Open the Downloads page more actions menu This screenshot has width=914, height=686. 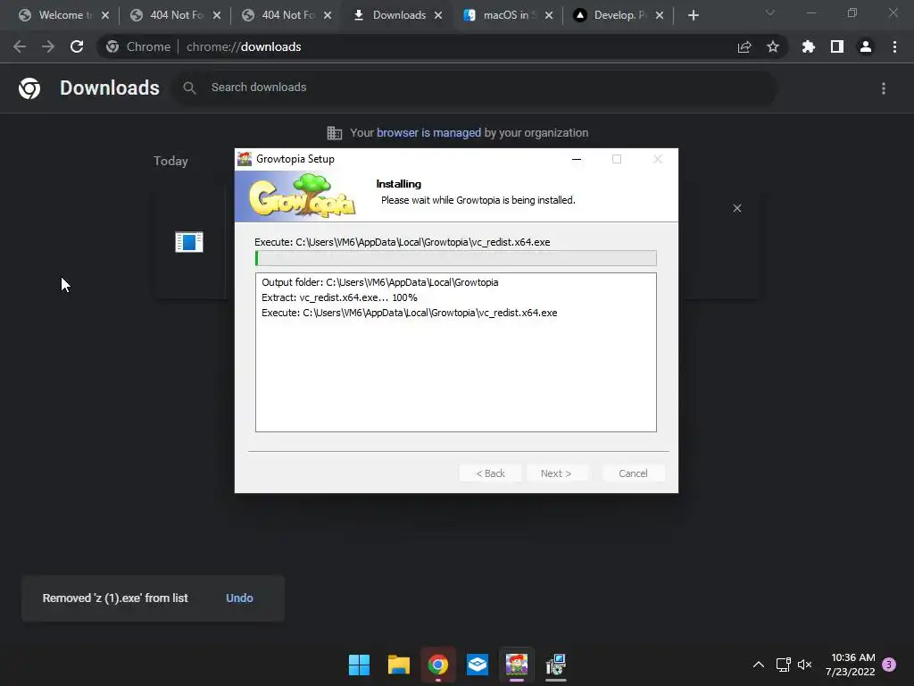884,88
